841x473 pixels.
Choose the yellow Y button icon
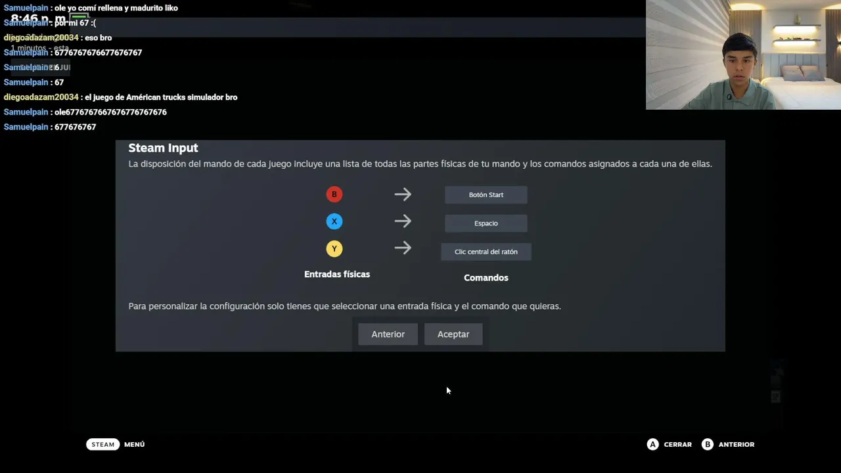click(x=334, y=248)
